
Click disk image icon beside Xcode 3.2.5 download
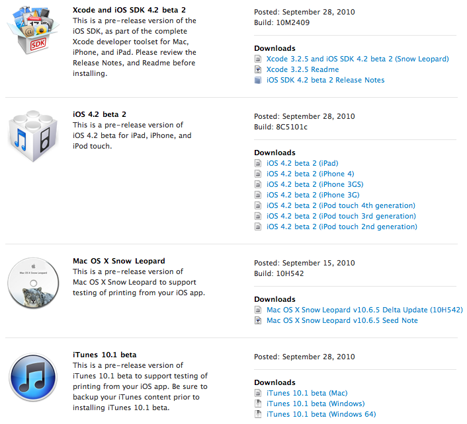pos(258,59)
